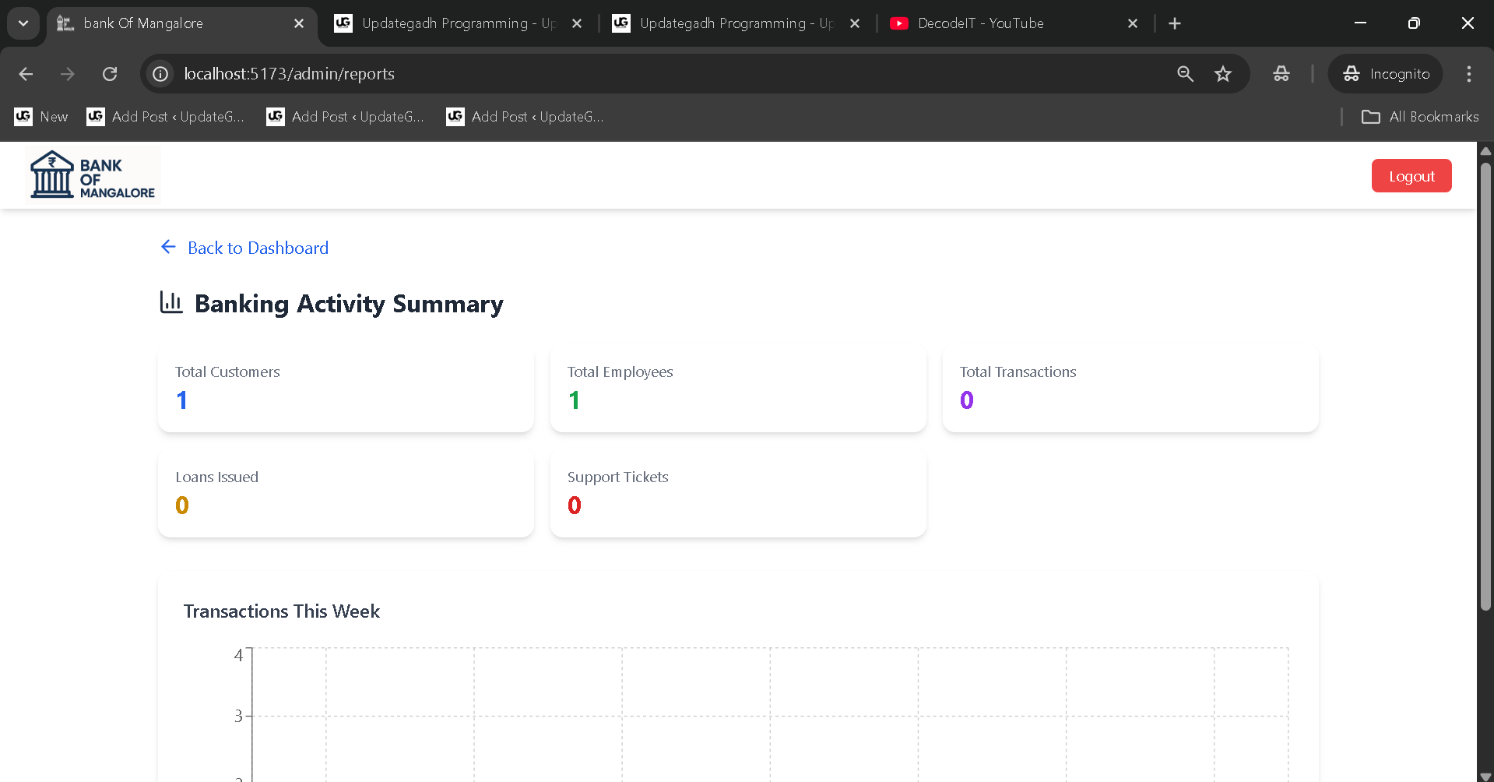Click the Incognito profile button
Image resolution: width=1494 pixels, height=782 pixels.
coord(1386,74)
